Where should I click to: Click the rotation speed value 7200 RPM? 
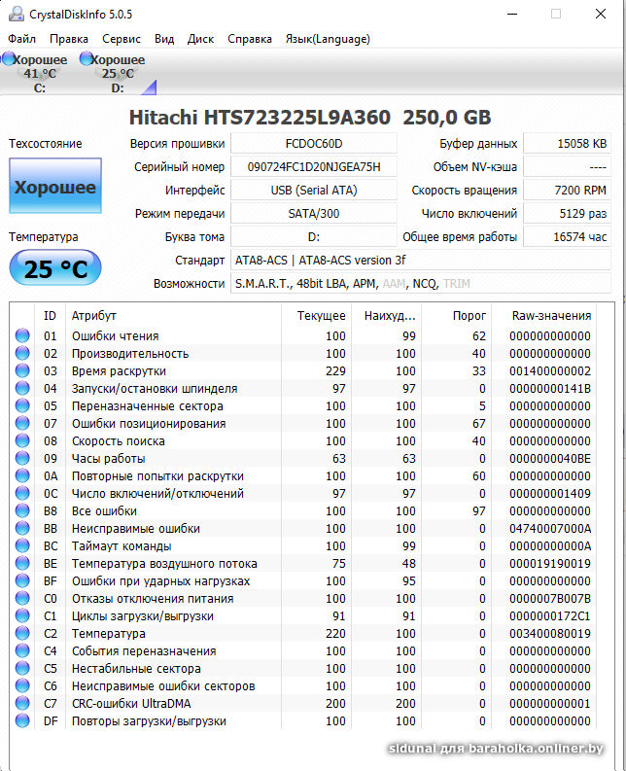tap(568, 191)
